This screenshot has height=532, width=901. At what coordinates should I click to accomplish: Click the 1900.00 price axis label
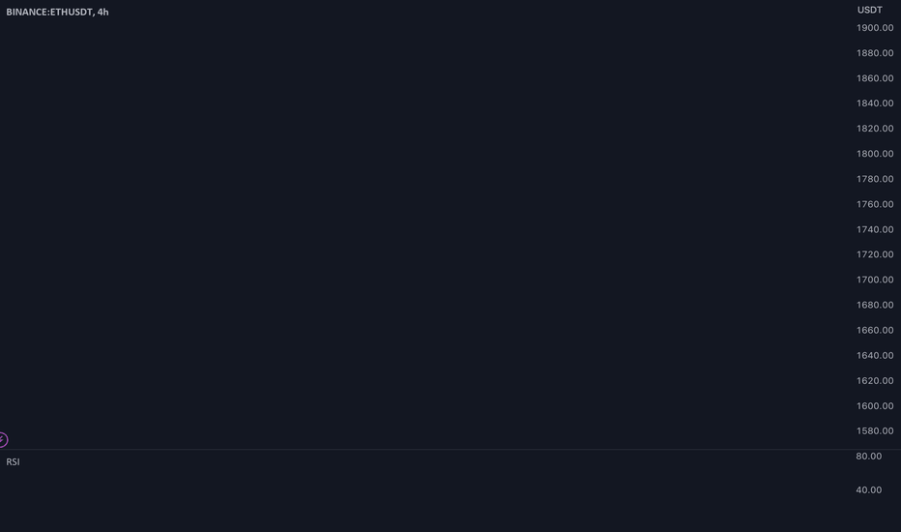[x=875, y=28]
